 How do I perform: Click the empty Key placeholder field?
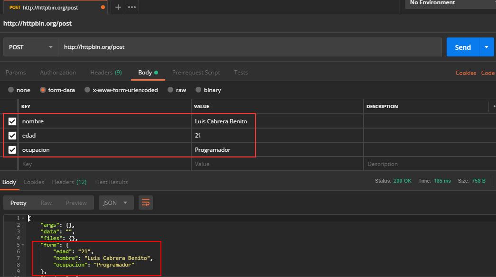105,164
